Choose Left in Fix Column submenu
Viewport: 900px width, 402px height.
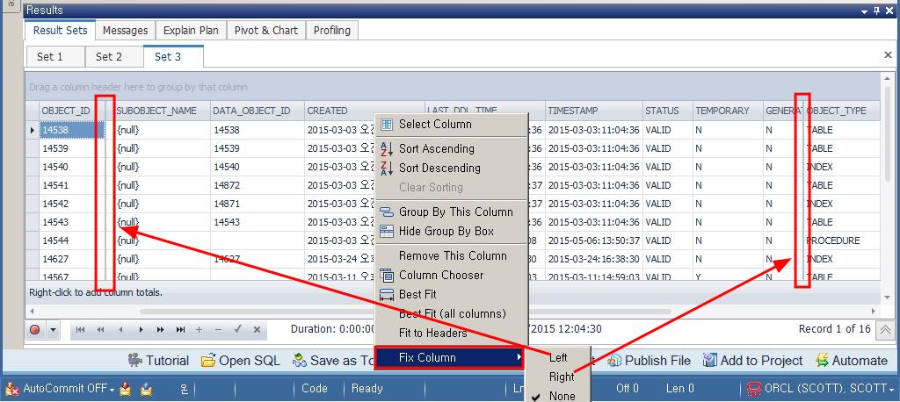[x=558, y=357]
